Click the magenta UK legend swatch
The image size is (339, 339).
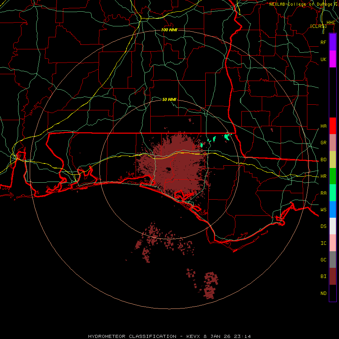(333, 59)
